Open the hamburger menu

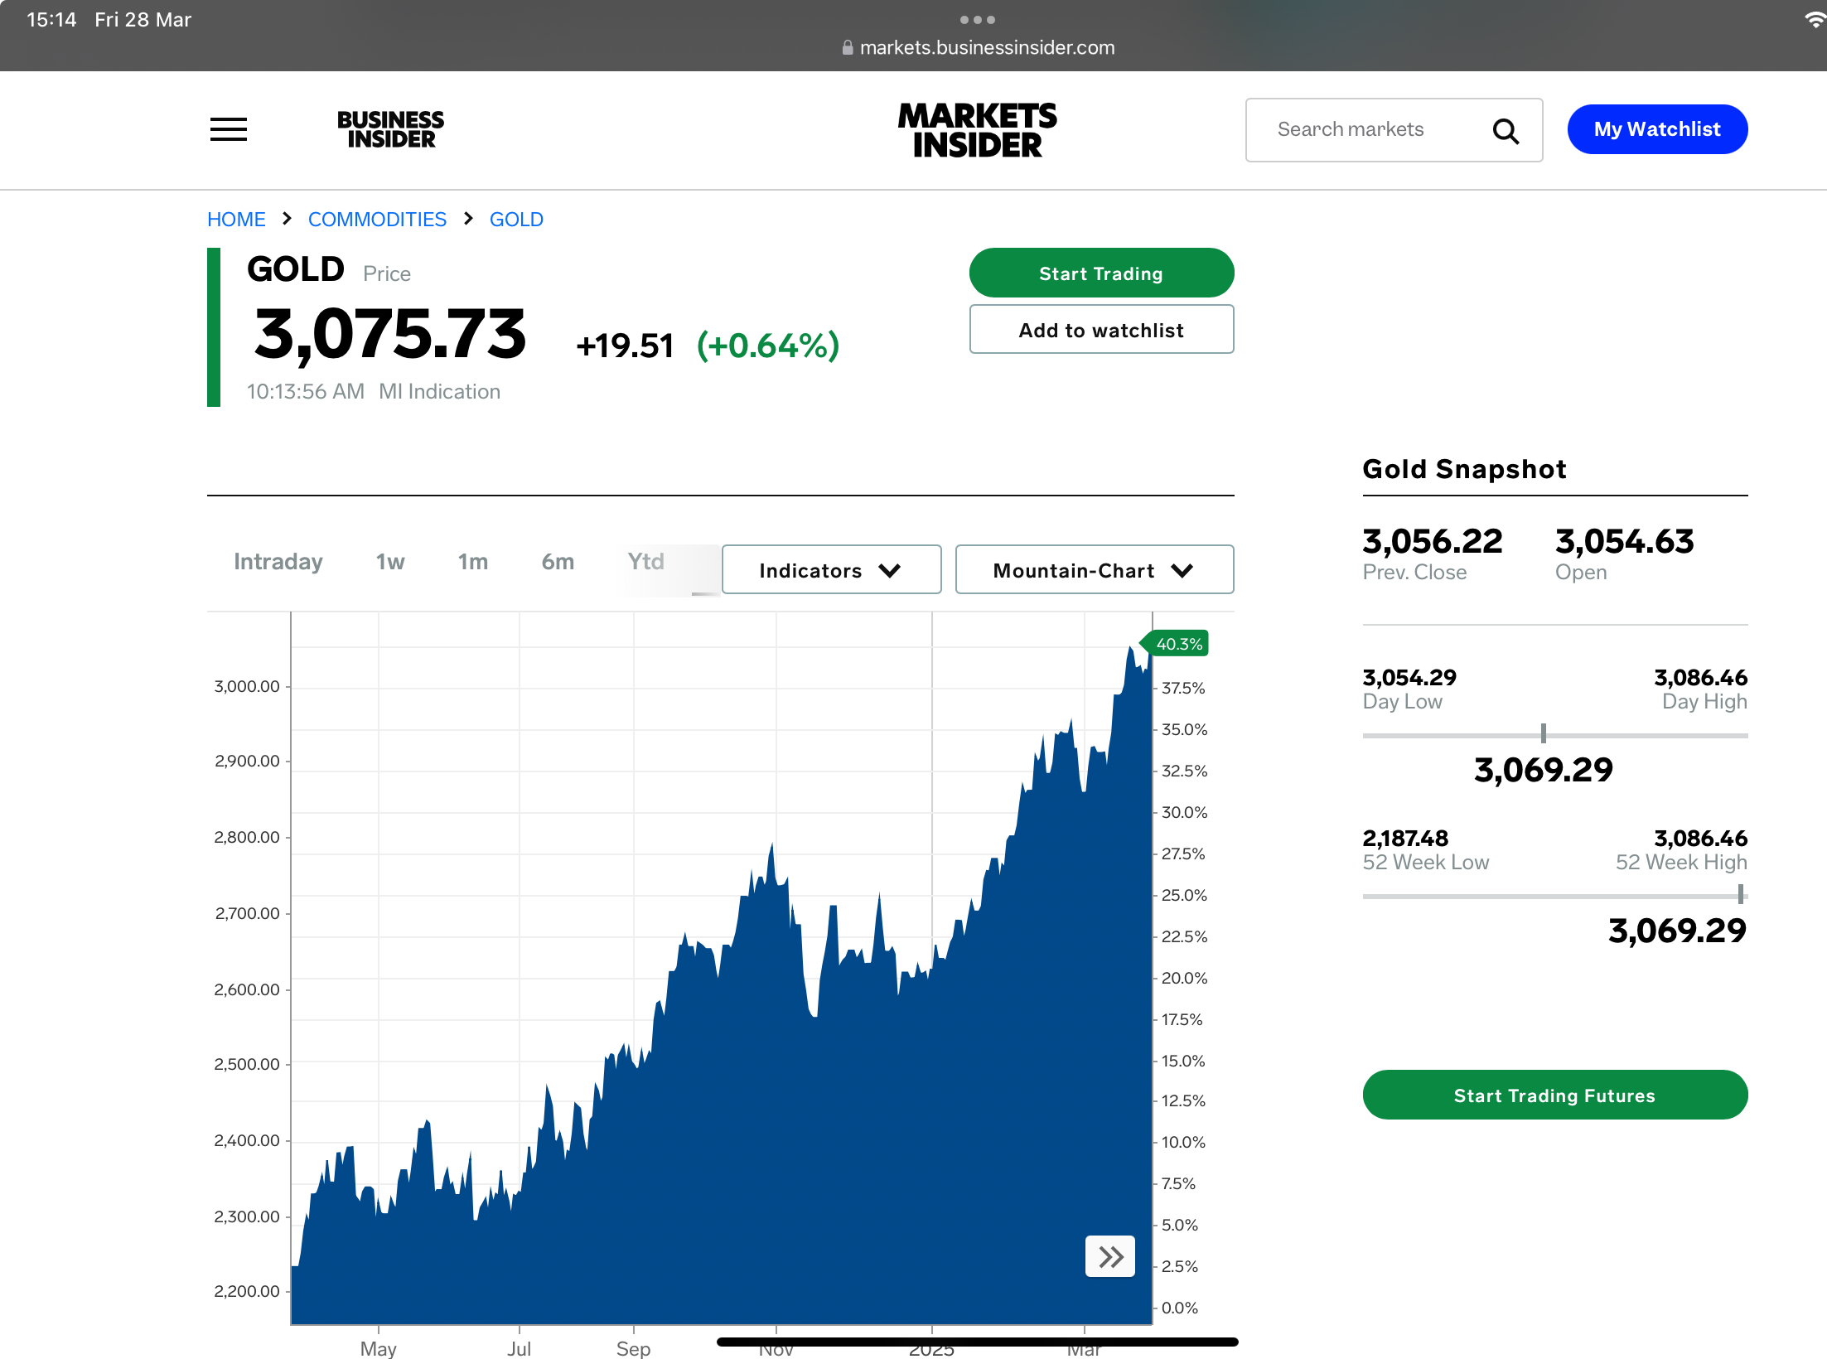tap(229, 129)
